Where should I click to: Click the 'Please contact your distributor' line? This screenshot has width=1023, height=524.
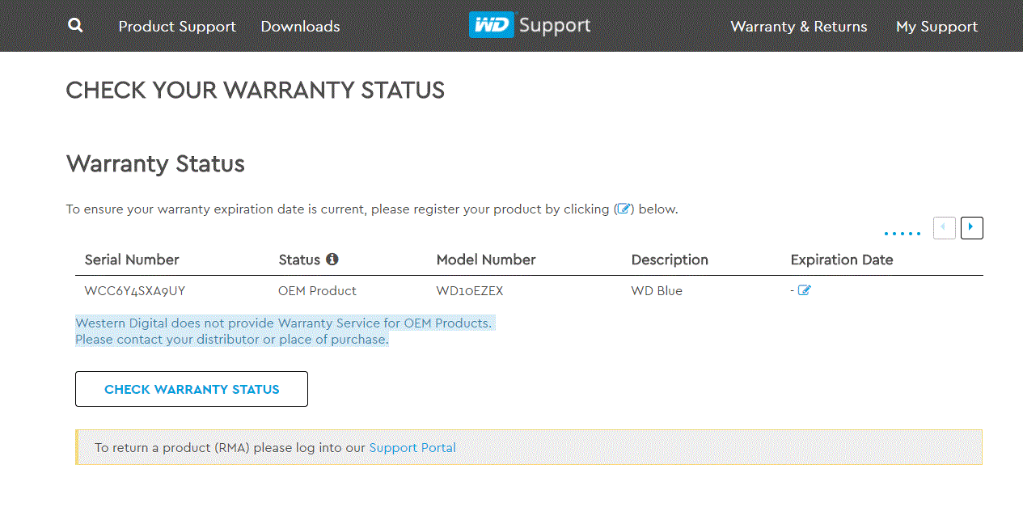232,340
